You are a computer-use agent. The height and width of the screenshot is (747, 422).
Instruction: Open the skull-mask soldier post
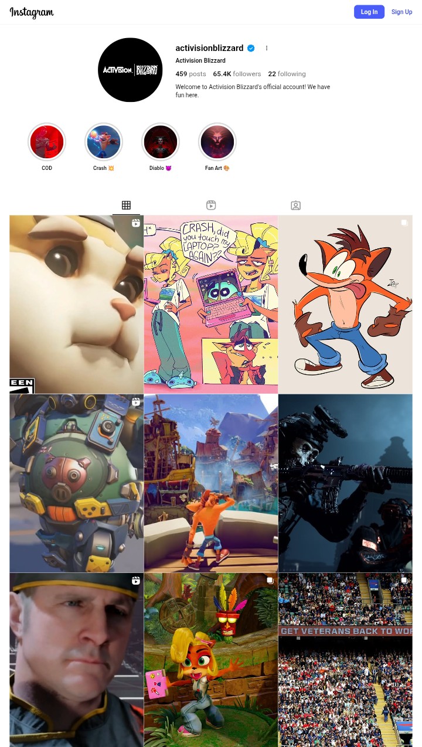click(345, 483)
